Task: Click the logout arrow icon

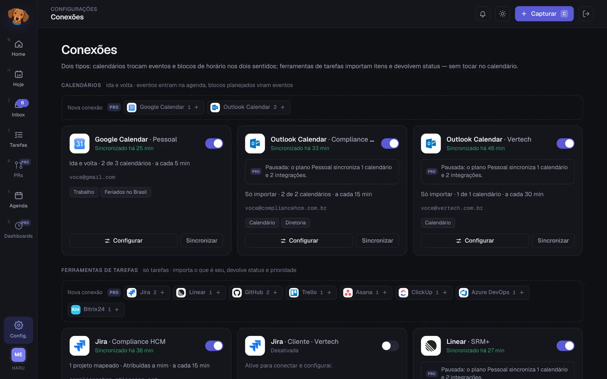Action: (x=586, y=14)
